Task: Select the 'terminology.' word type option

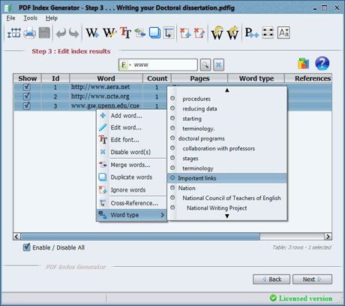Action: click(227, 129)
